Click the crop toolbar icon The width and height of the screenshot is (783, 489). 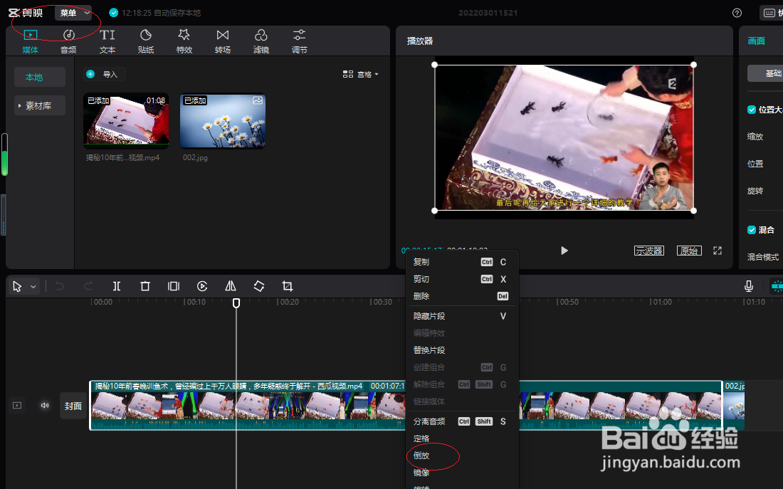point(287,286)
